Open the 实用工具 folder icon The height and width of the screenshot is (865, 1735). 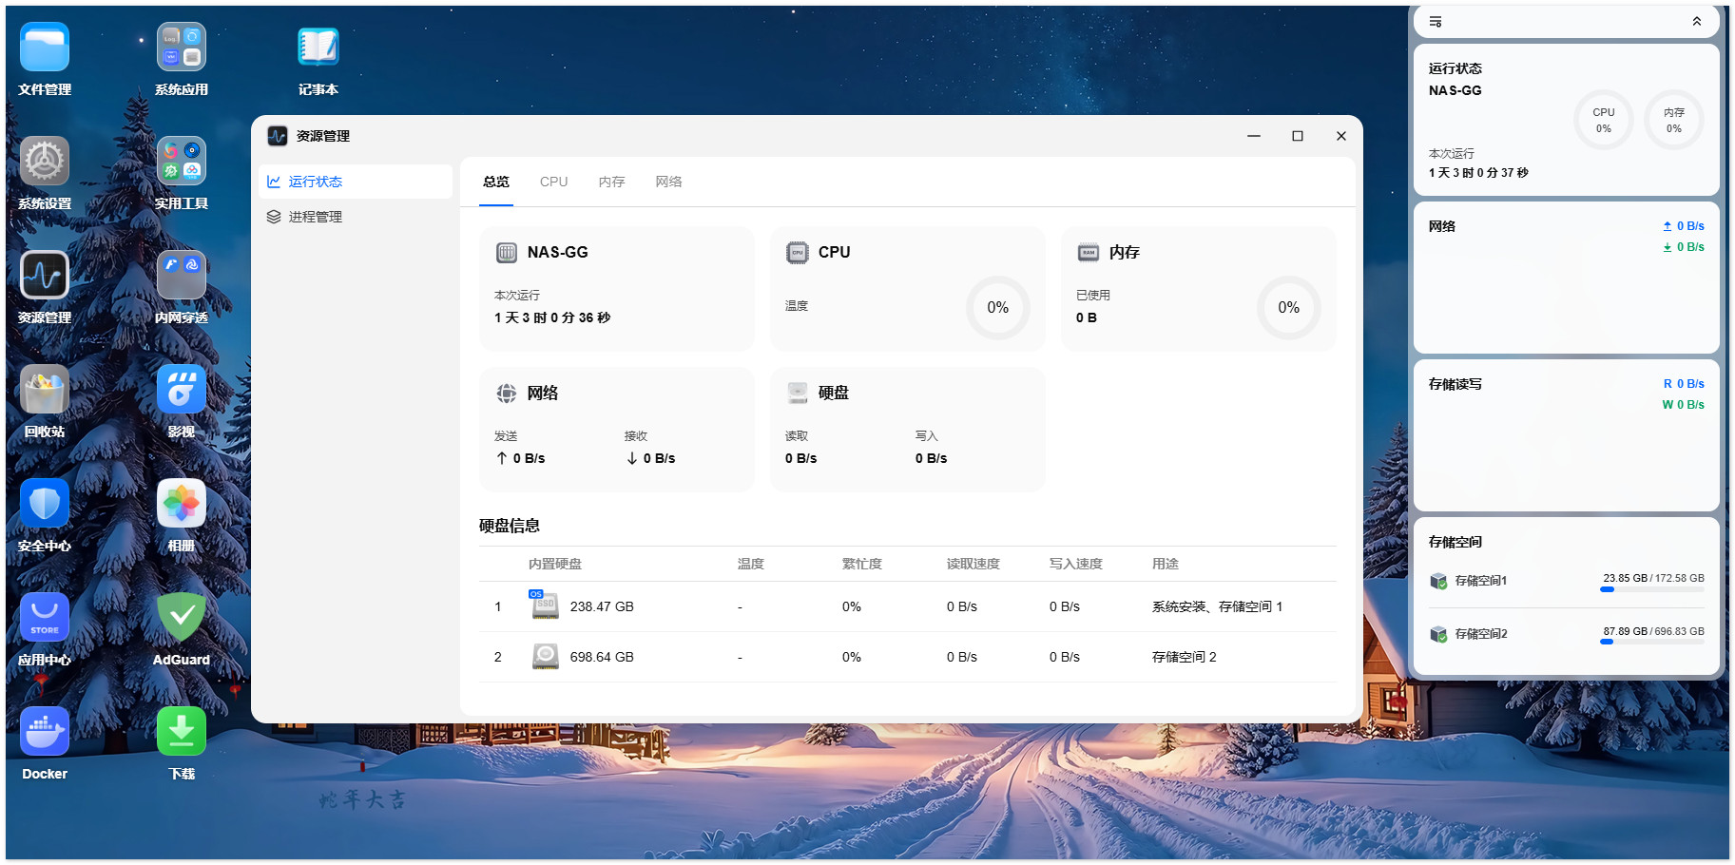click(x=182, y=162)
